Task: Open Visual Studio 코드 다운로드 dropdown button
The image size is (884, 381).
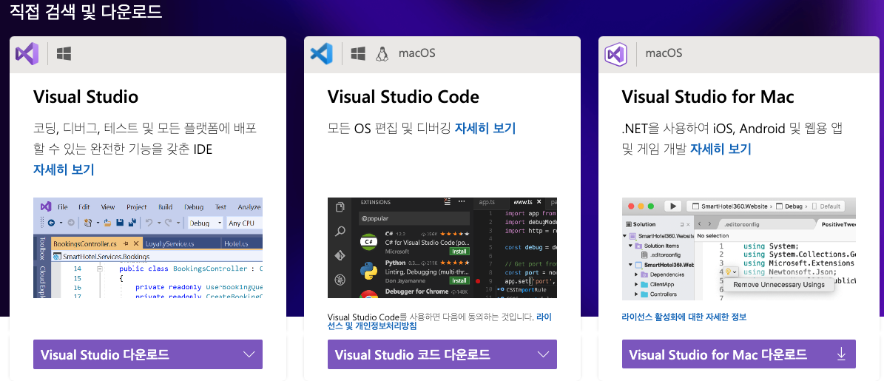Action: (x=442, y=354)
